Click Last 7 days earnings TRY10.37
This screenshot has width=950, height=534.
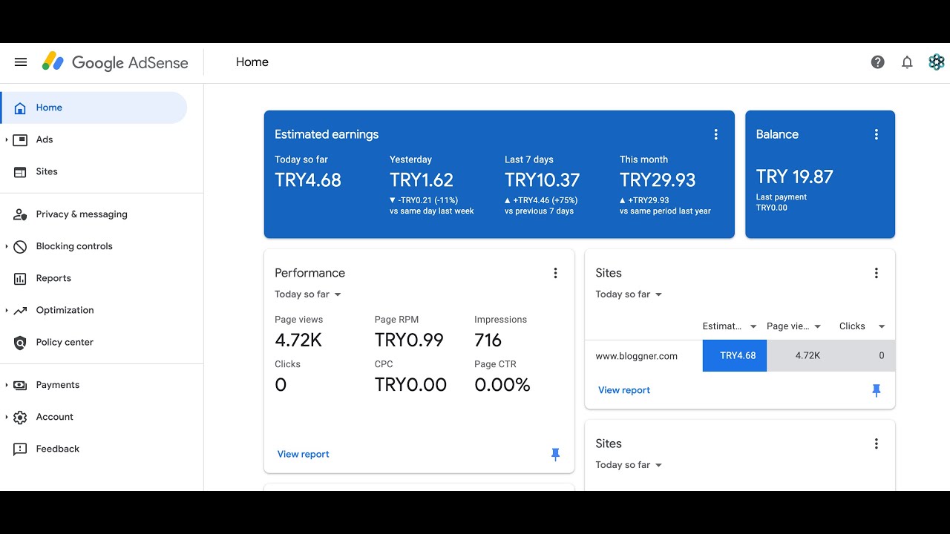pos(543,180)
